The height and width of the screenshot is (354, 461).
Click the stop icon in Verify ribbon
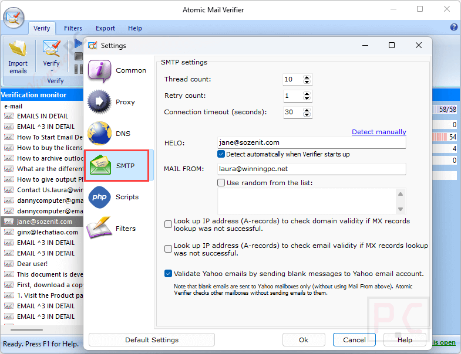79,56
